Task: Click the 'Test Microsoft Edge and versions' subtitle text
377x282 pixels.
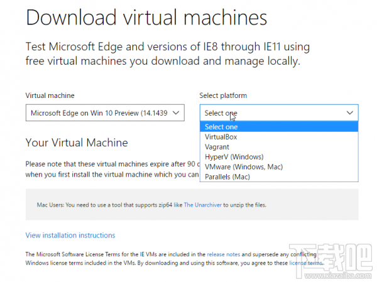Action: (168, 53)
